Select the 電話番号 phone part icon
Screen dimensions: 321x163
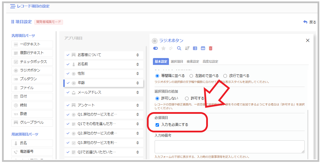(16, 152)
